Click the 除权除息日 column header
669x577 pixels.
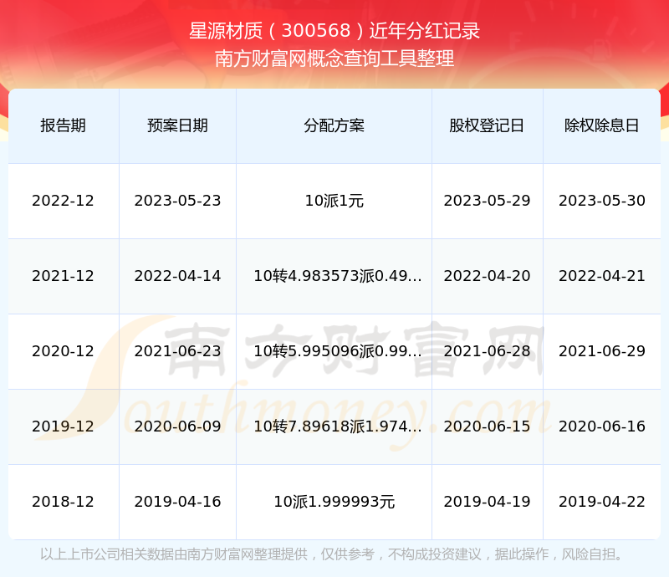(x=601, y=126)
